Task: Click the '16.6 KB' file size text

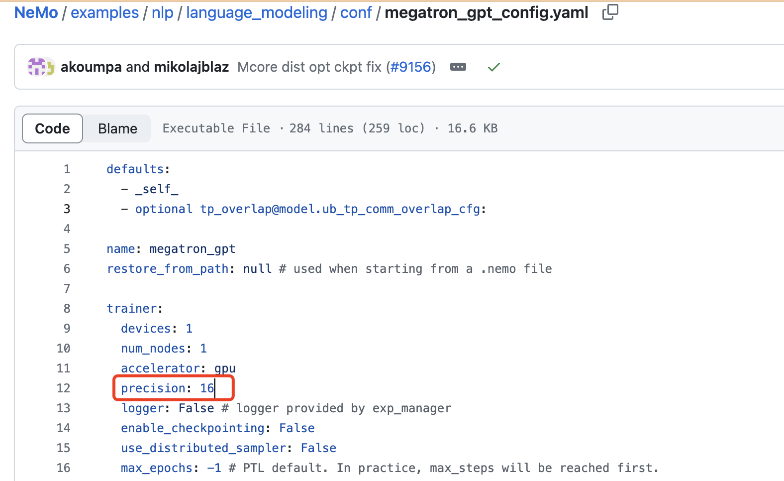Action: coord(473,128)
